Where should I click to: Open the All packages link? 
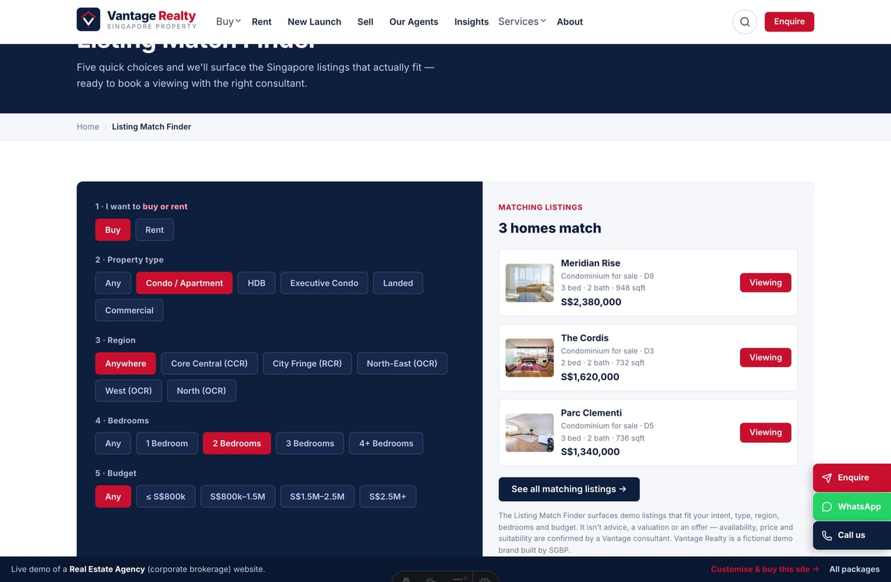855,569
